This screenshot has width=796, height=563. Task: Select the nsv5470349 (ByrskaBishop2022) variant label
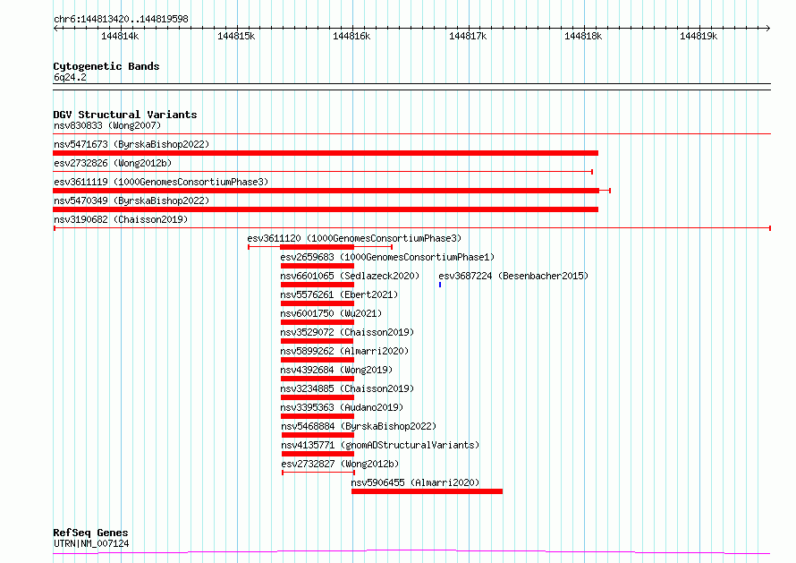131,200
